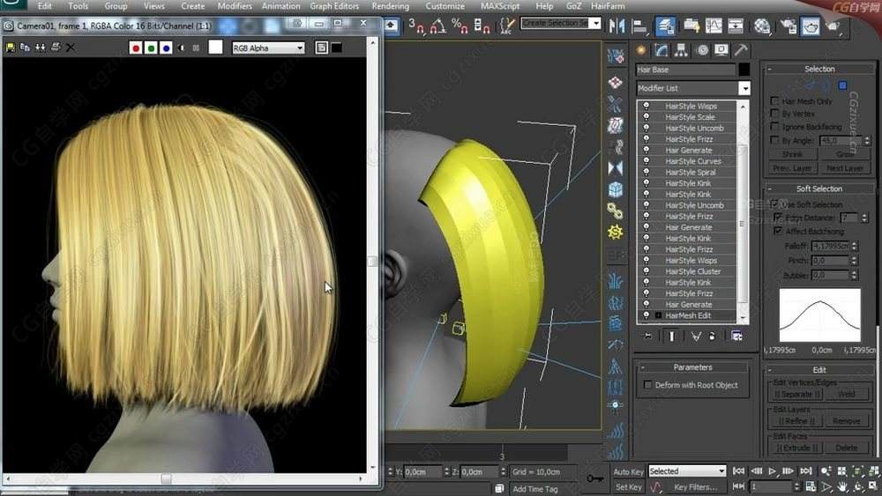Toggle Use Soft Selection checkbox

(774, 204)
